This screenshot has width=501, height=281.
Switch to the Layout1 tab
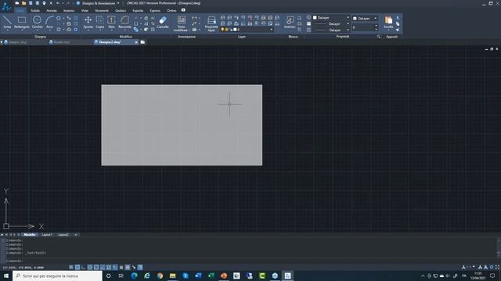(x=47, y=235)
